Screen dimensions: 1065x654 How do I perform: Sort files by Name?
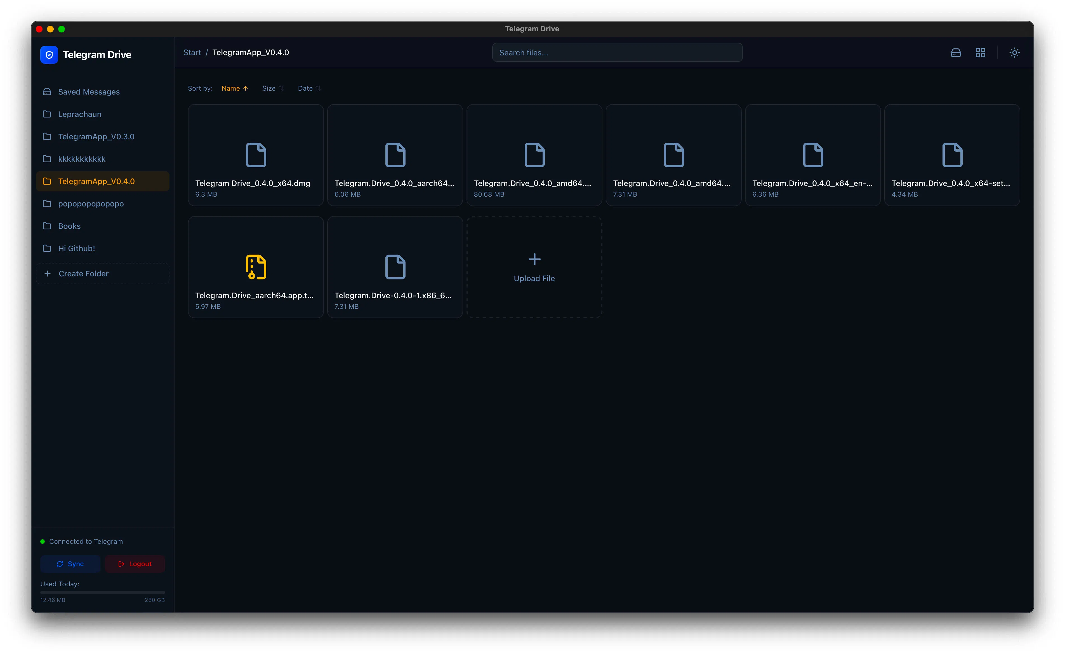pyautogui.click(x=235, y=88)
